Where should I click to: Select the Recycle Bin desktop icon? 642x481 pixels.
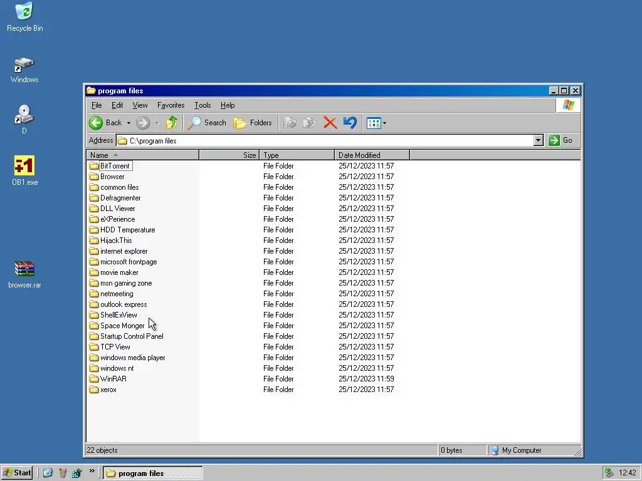click(x=24, y=17)
